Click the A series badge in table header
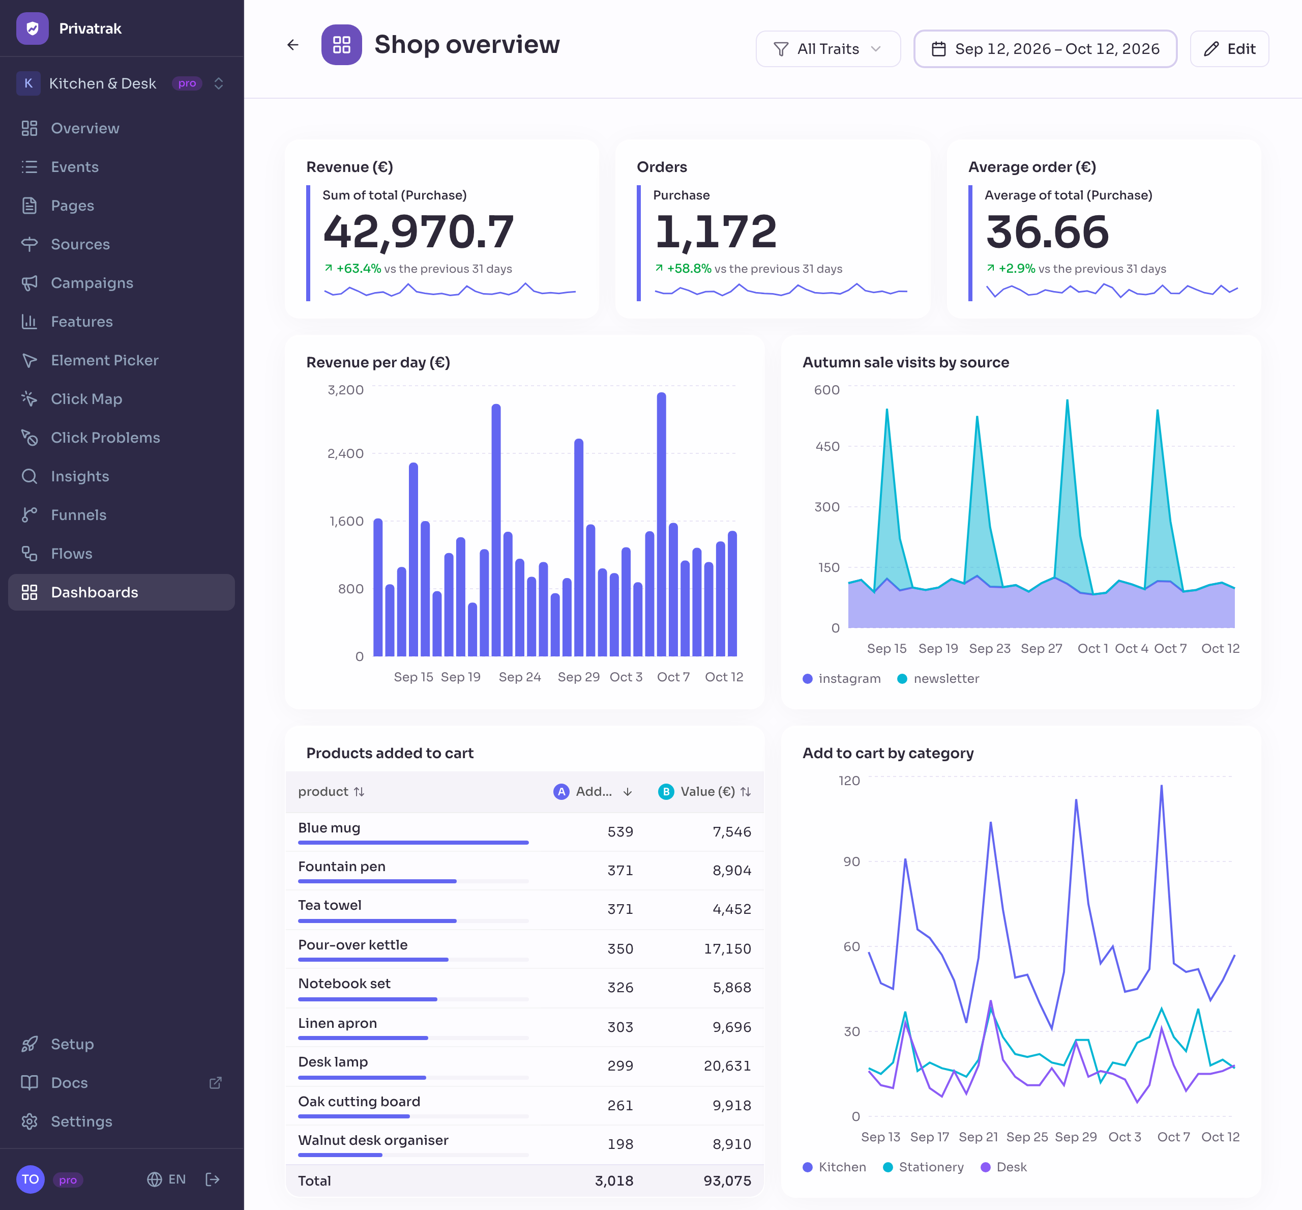The width and height of the screenshot is (1302, 1210). 561,792
